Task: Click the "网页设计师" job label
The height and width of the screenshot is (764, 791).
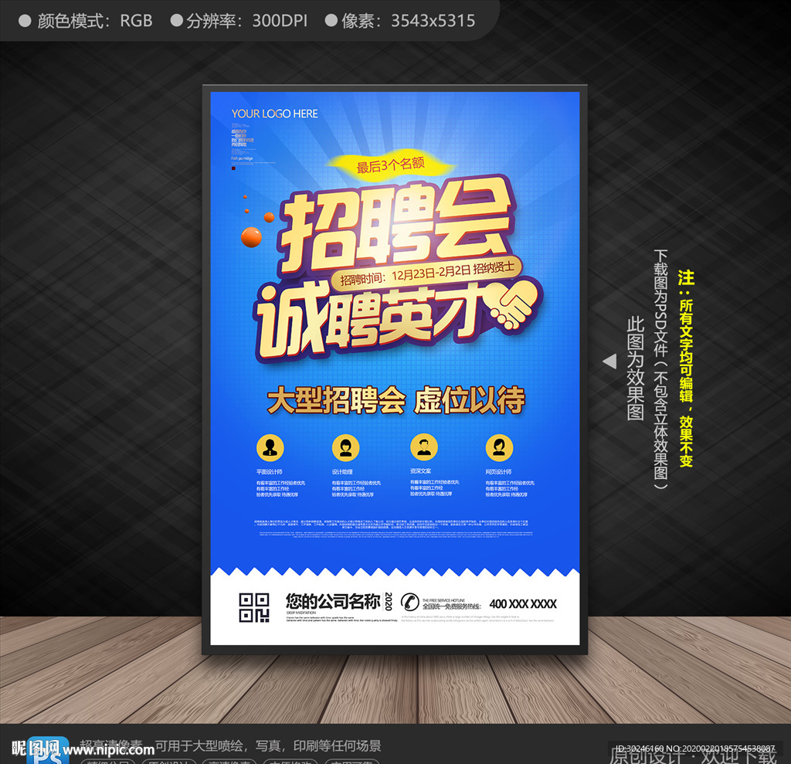Action: pyautogui.click(x=498, y=472)
